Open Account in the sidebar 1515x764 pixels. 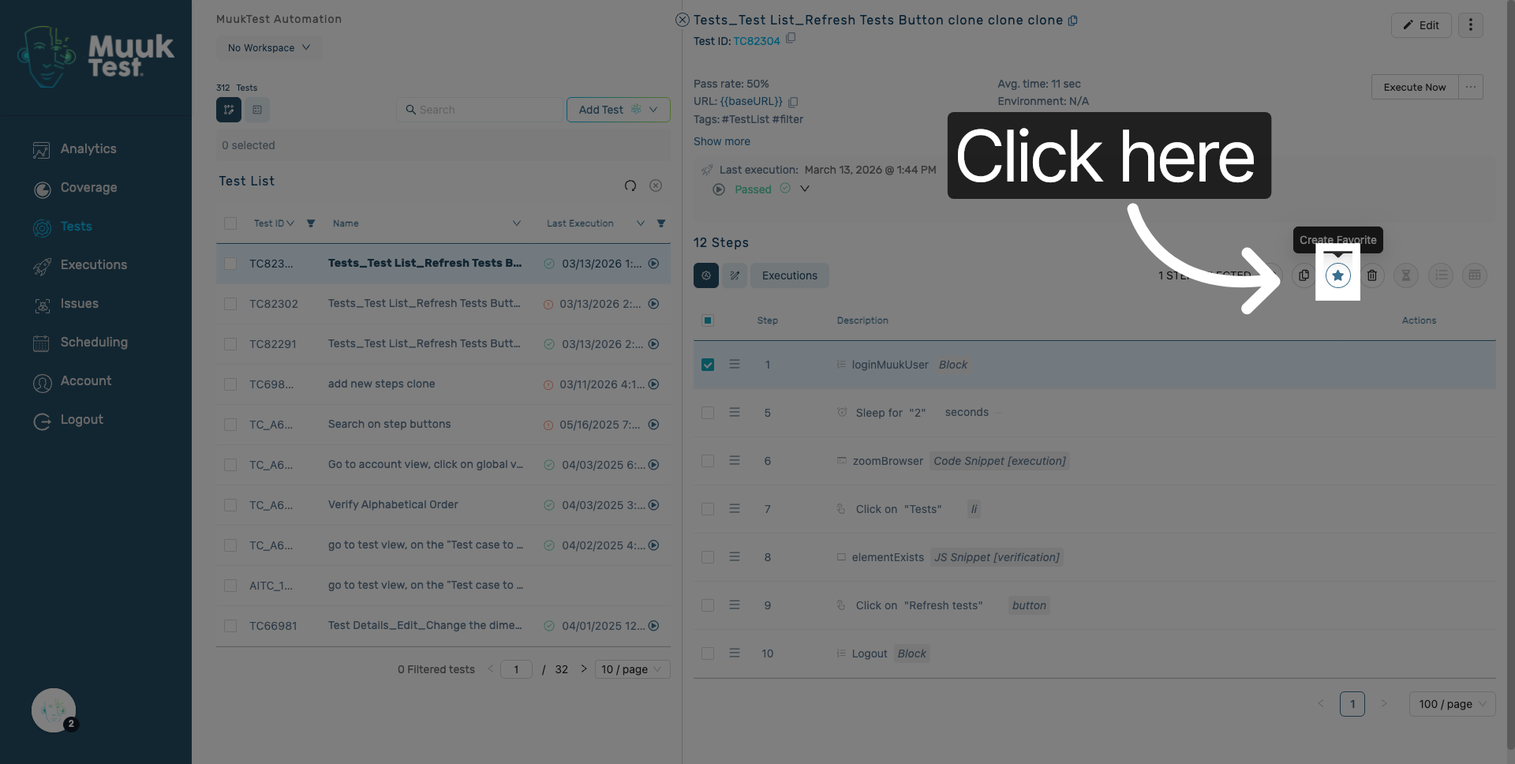86,381
